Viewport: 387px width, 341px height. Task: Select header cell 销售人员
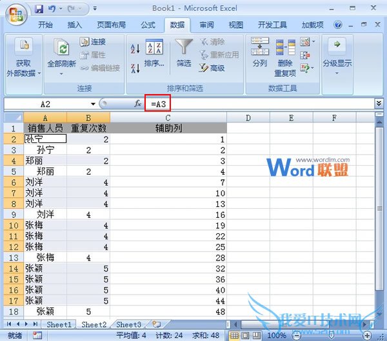point(45,128)
